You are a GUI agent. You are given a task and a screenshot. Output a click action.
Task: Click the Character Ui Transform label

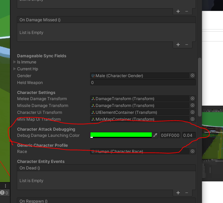pyautogui.click(x=39, y=112)
